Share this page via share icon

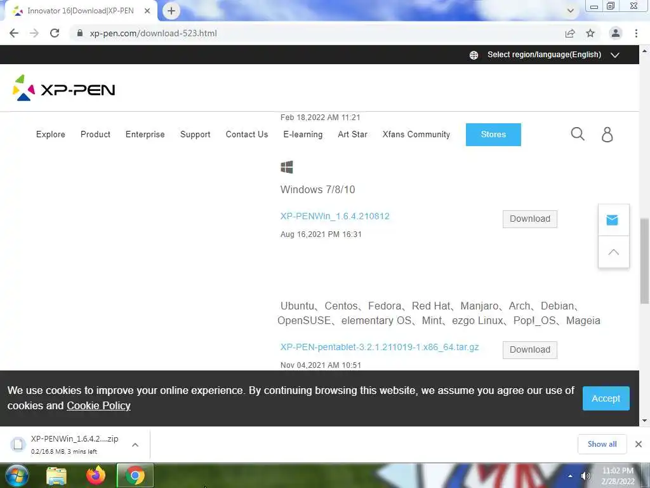570,33
